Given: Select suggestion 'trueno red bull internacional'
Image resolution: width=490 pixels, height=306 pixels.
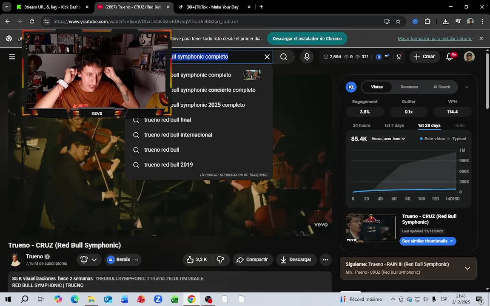Looking at the screenshot, I should tap(199, 135).
